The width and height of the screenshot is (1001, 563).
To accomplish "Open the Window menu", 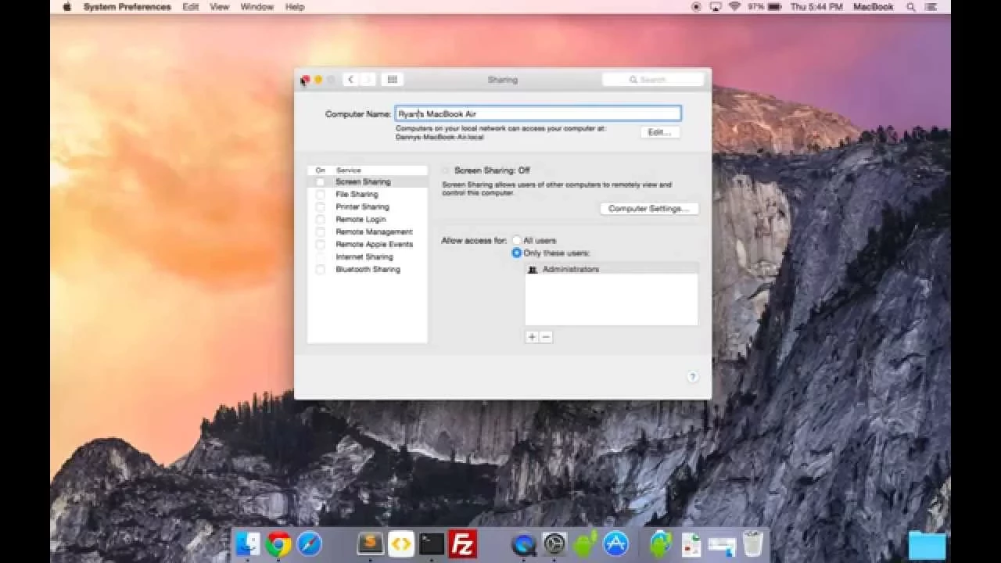I will (x=257, y=7).
